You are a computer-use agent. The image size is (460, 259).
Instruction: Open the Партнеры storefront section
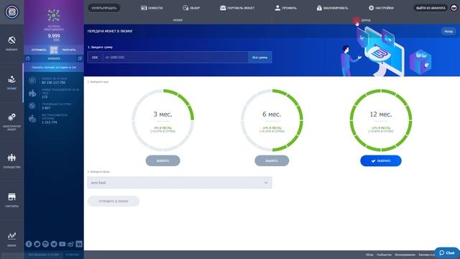pos(11,200)
